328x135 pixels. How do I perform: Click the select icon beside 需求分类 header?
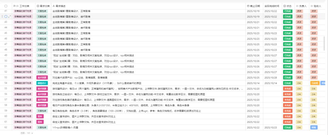point(38,6)
